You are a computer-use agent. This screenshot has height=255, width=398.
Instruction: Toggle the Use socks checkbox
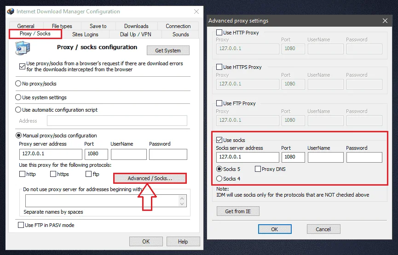pyautogui.click(x=219, y=140)
